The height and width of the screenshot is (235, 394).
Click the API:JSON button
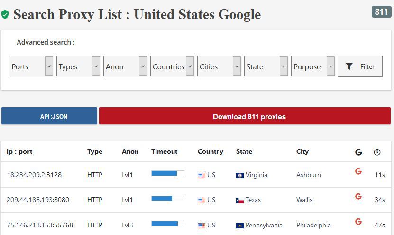(x=49, y=116)
